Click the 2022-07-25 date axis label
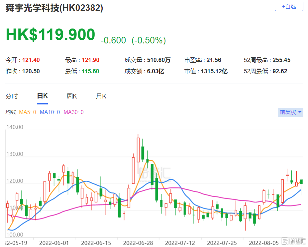This screenshot has width=308, height=247. point(222,243)
